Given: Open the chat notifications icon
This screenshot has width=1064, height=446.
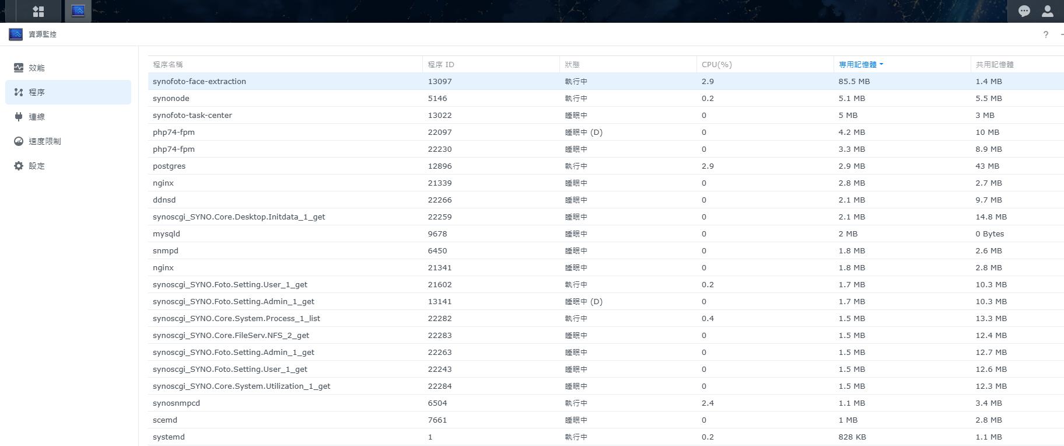Looking at the screenshot, I should (1024, 11).
